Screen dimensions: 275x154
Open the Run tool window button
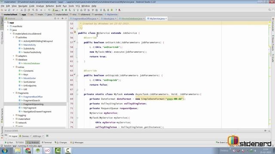click(x=9, y=142)
